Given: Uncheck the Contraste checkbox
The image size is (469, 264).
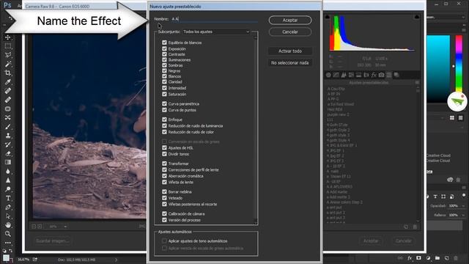Looking at the screenshot, I should point(164,54).
